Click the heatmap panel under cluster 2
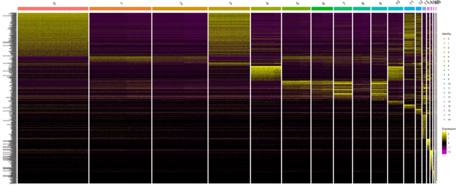The width and height of the screenshot is (460, 187). [180, 98]
